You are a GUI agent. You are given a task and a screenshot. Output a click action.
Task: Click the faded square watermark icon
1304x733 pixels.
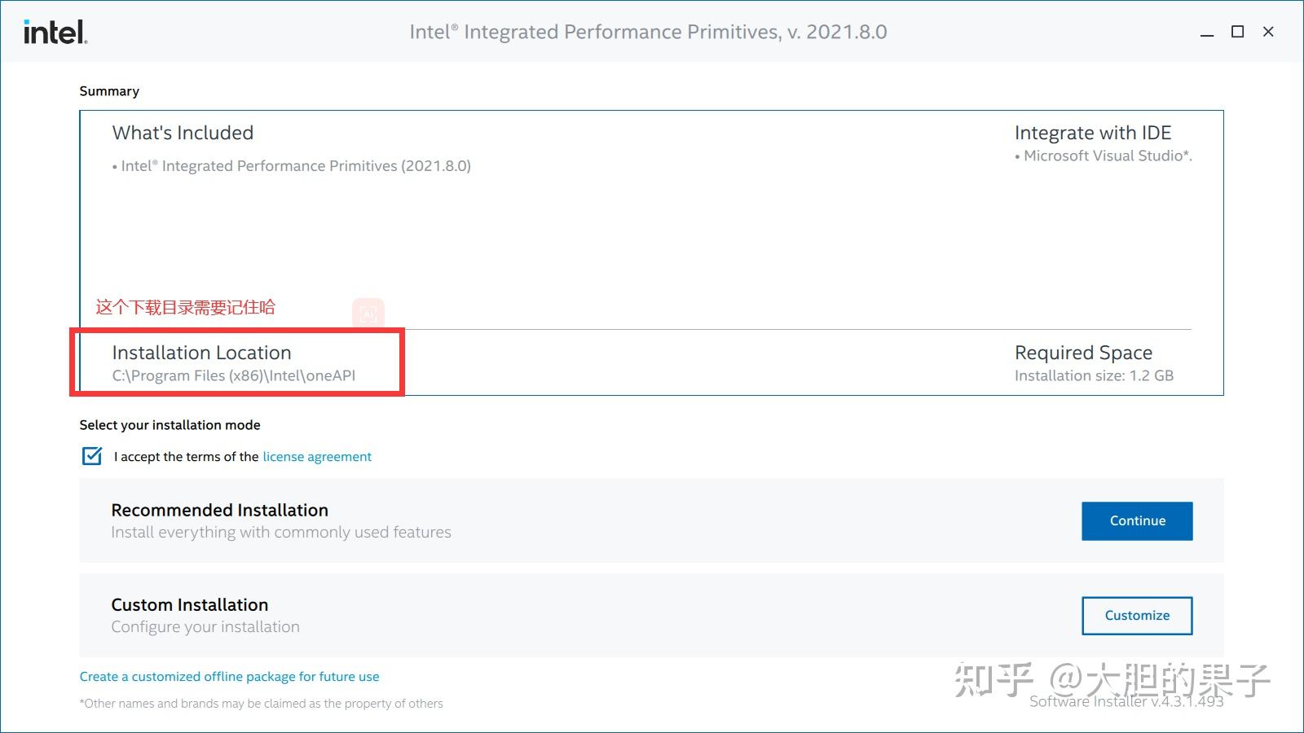click(368, 314)
